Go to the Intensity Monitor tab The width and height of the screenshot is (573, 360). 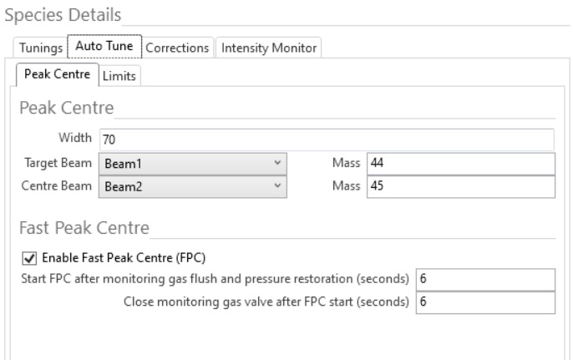coord(268,48)
